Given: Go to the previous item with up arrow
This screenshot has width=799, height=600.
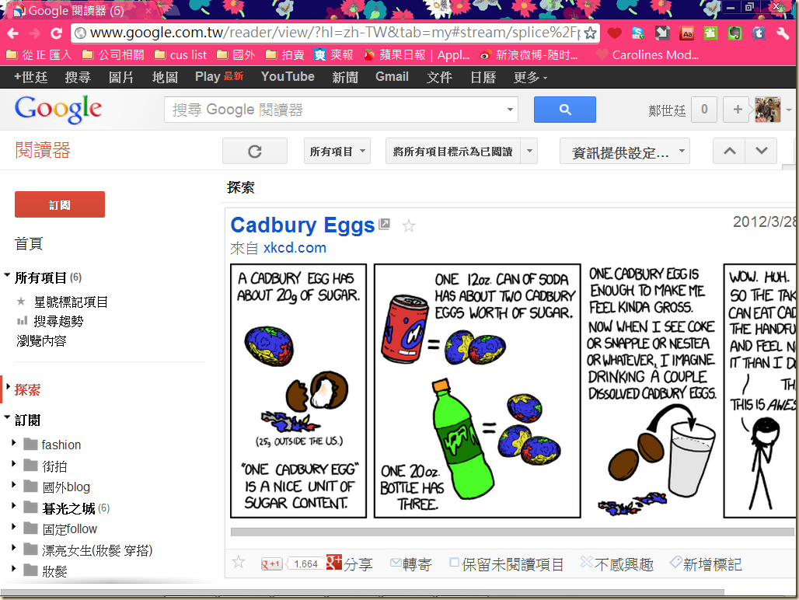Looking at the screenshot, I should (x=729, y=151).
